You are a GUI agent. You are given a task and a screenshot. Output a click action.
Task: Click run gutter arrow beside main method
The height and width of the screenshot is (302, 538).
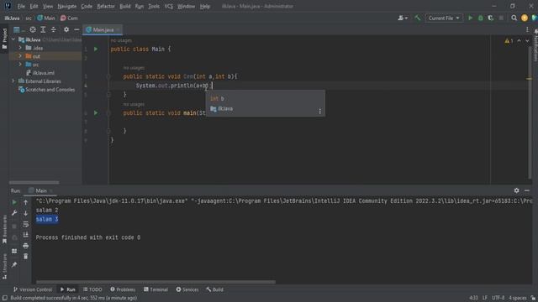[96, 112]
